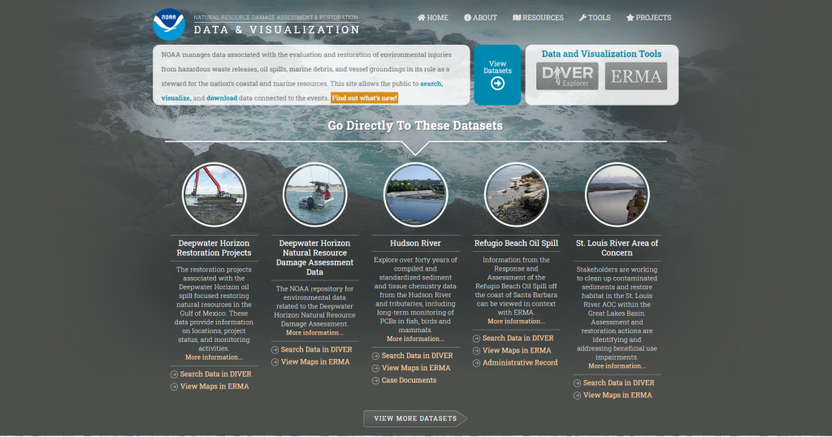Open the HOME menu item
This screenshot has height=437, width=832.
point(433,18)
